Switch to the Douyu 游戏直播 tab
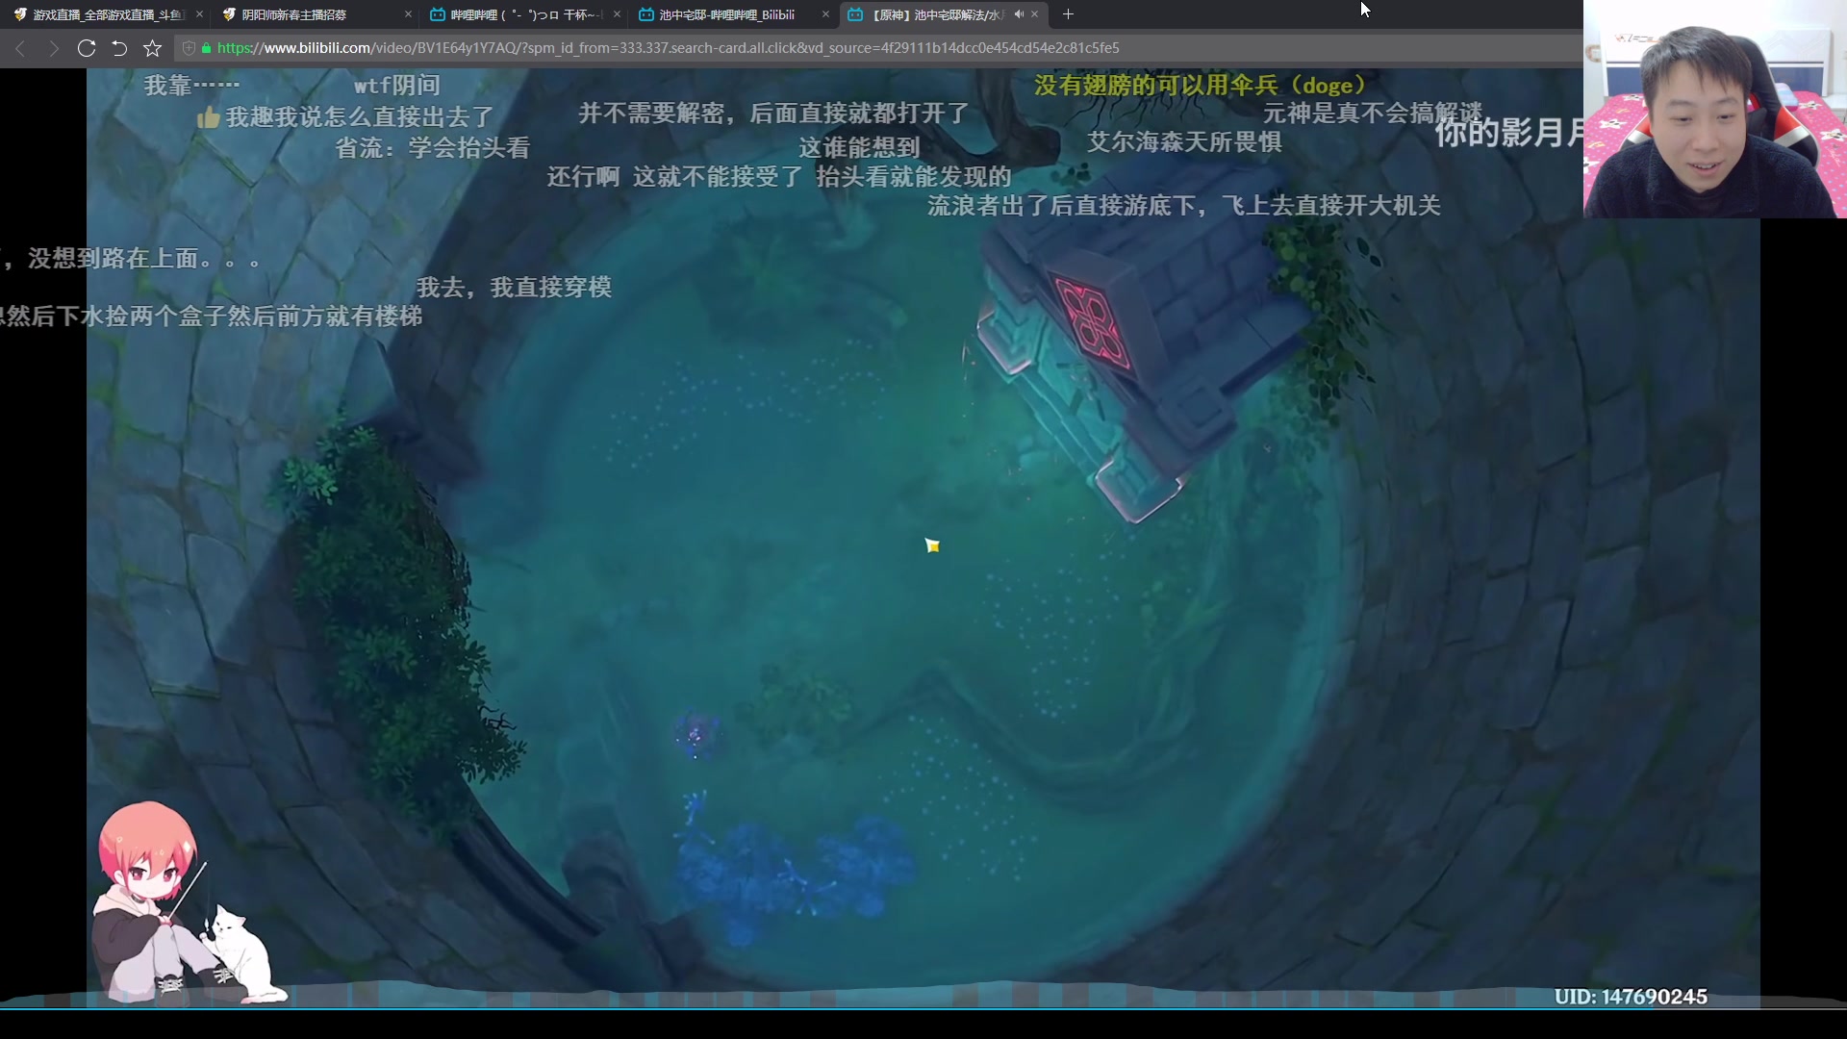This screenshot has height=1039, width=1847. pyautogui.click(x=106, y=14)
